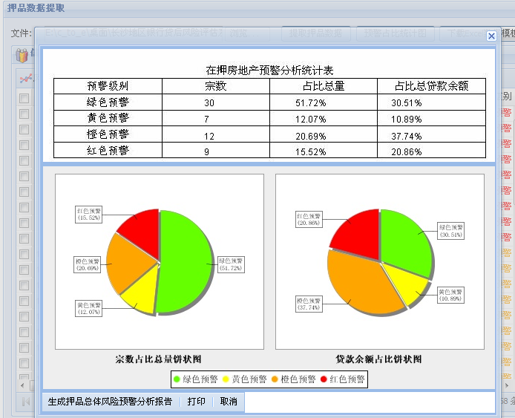515x418 pixels.
Task: Click the 预警占比统计图 button behind dialog
Action: (396, 33)
